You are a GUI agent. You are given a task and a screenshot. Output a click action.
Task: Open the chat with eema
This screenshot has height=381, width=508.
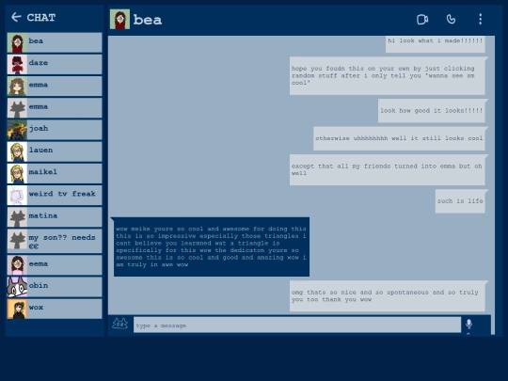[55, 265]
